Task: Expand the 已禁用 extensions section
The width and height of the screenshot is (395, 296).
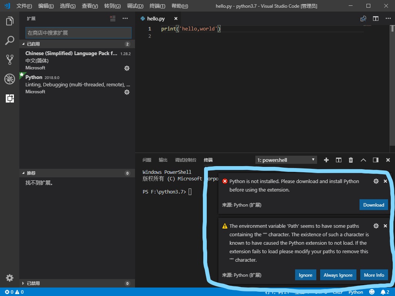Action: [x=77, y=283]
